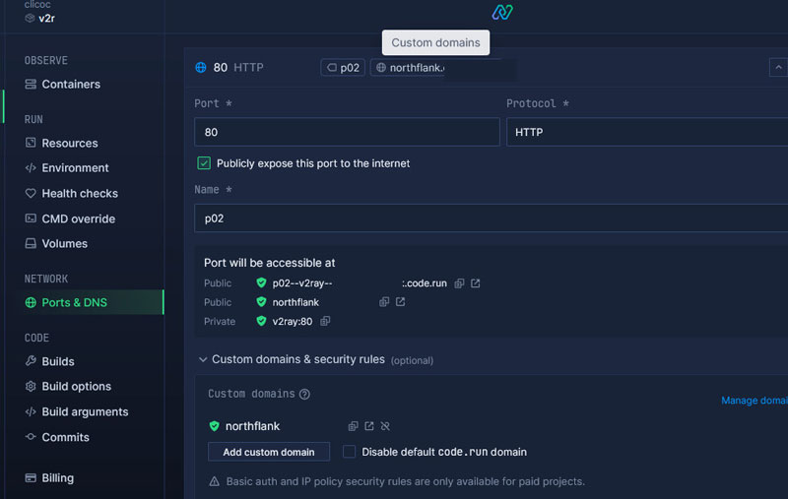Screen dimensions: 788x499
Task: Unlink the custom northflank domain
Action: [x=385, y=426]
